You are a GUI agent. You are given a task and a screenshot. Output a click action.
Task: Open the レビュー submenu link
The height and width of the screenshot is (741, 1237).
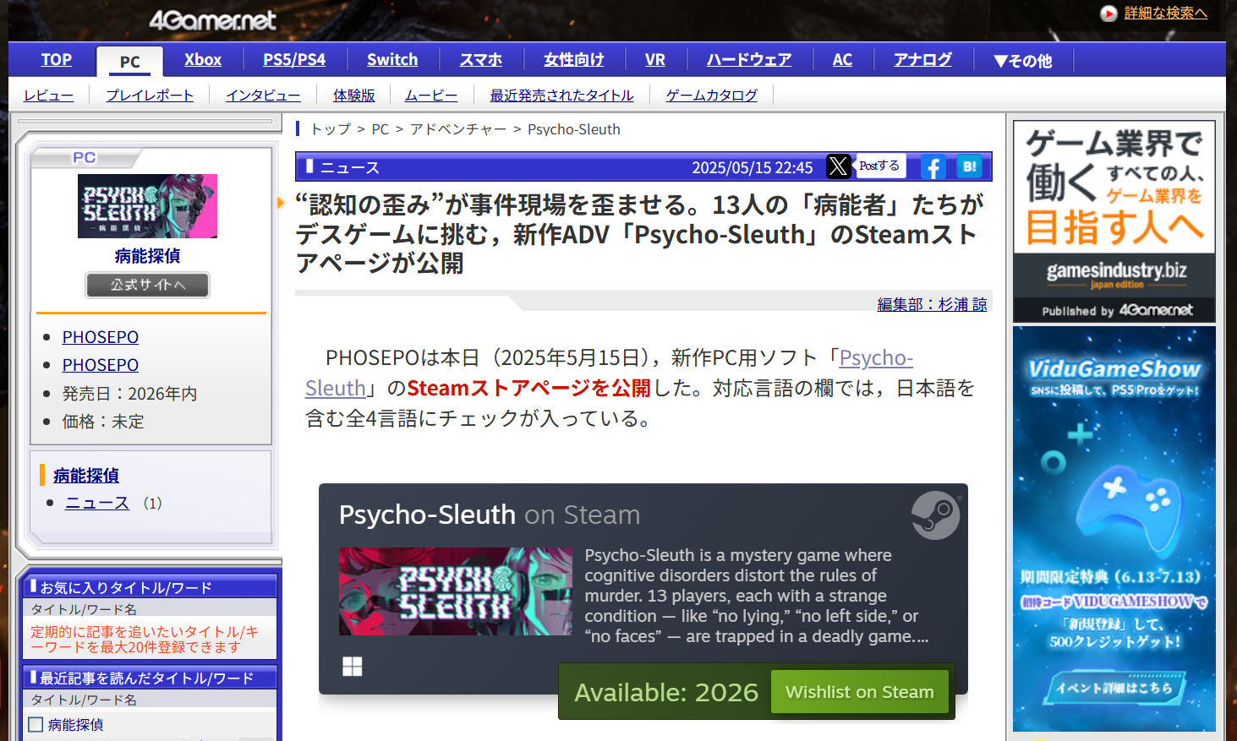[x=48, y=95]
